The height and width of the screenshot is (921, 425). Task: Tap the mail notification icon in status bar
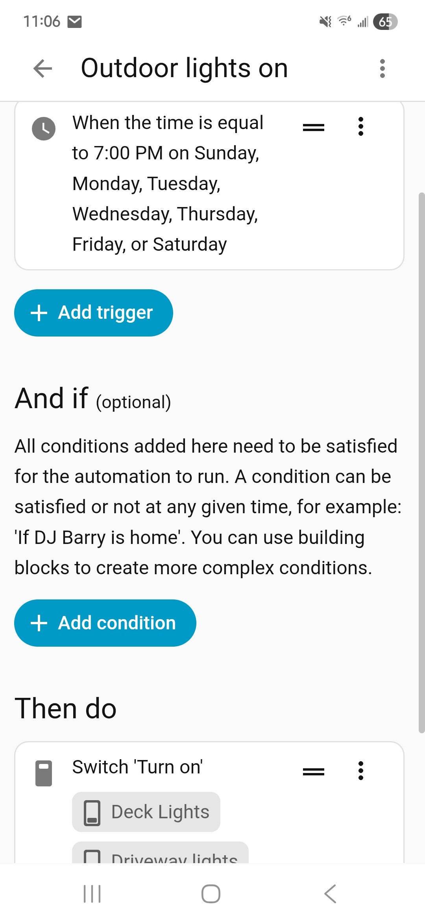[75, 22]
